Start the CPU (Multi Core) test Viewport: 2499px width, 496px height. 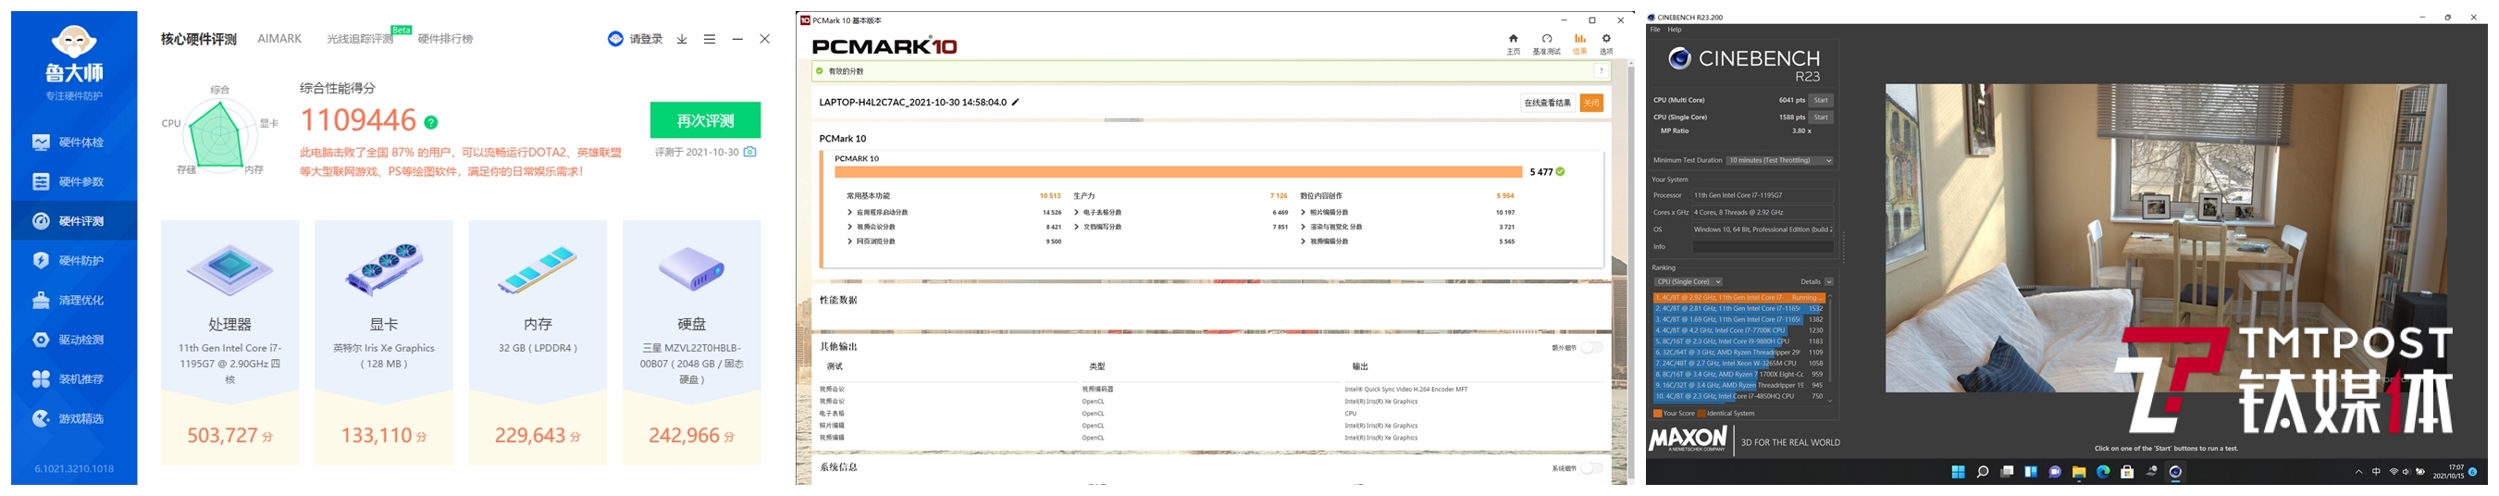1821,100
